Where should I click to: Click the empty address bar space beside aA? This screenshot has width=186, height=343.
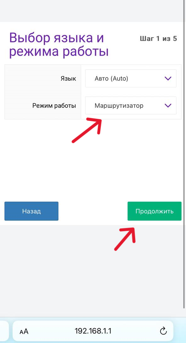tap(51, 331)
